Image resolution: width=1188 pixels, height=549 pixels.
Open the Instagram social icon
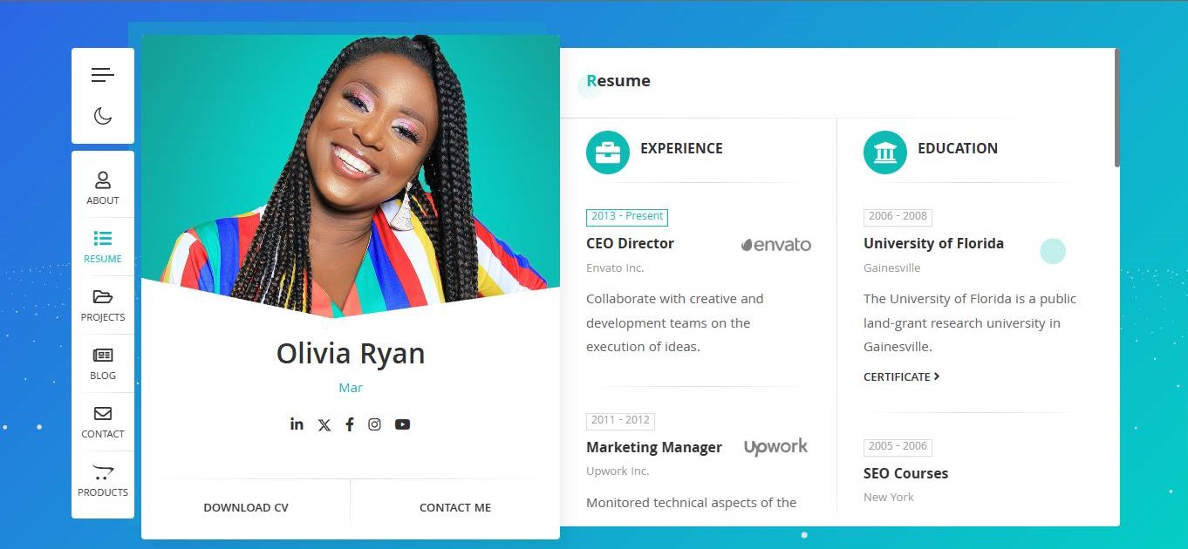click(x=374, y=424)
